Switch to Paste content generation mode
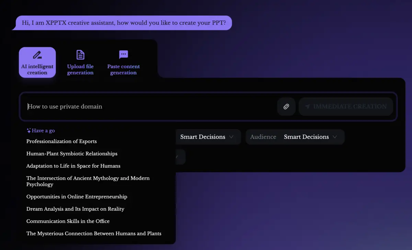Viewport: 412px width, 250px height. click(x=123, y=63)
